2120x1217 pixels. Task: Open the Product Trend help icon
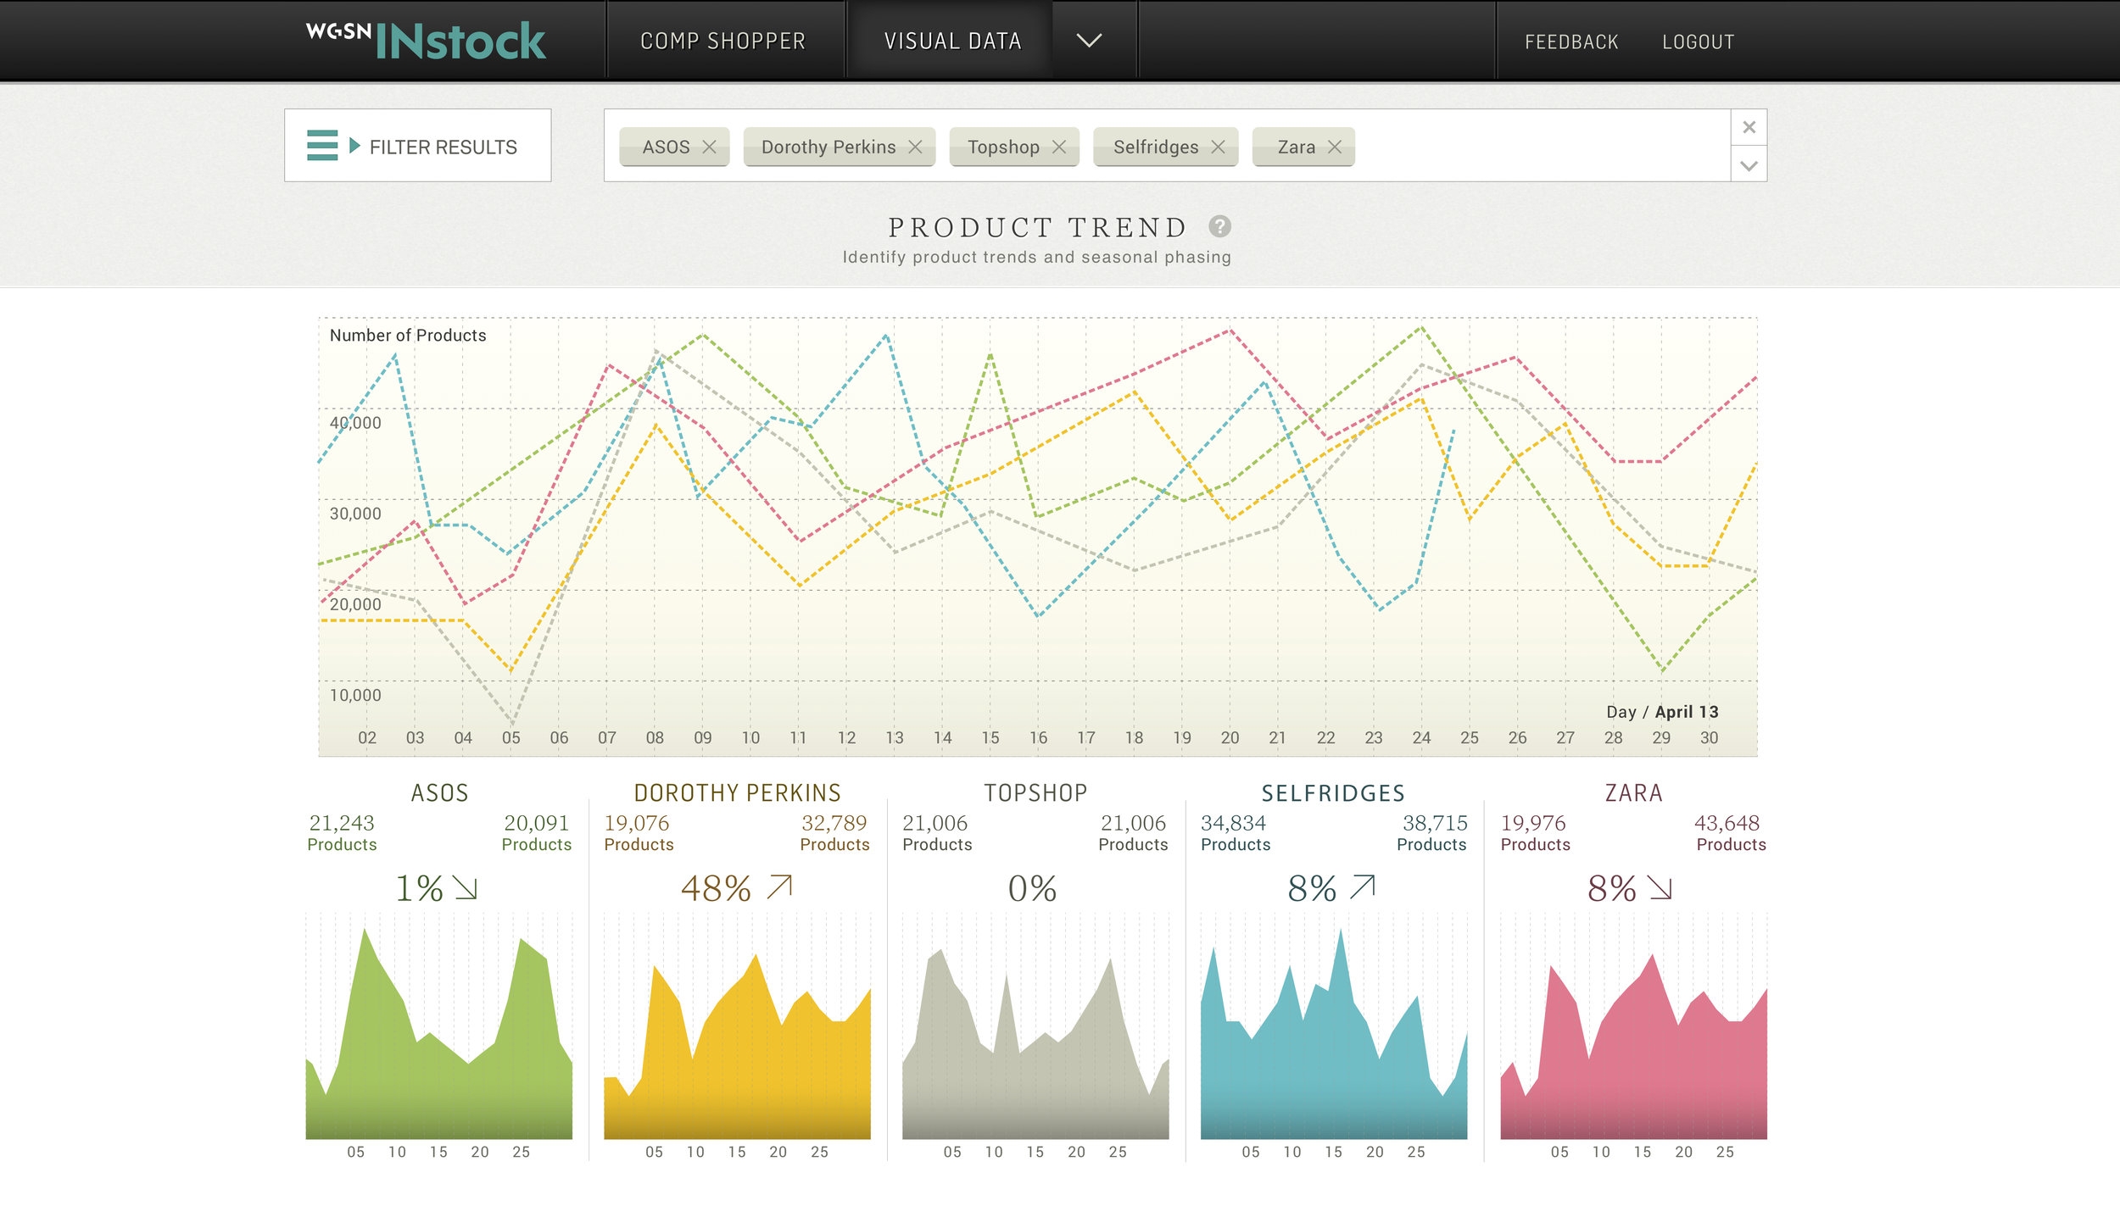tap(1219, 226)
